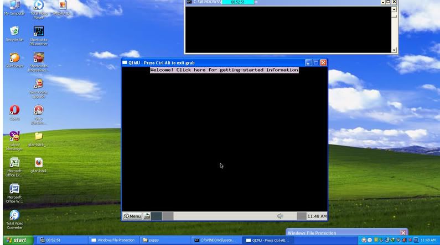Viewport: 440px width, 245px height.
Task: Switch to QEMU taskbar button
Action: 269,240
